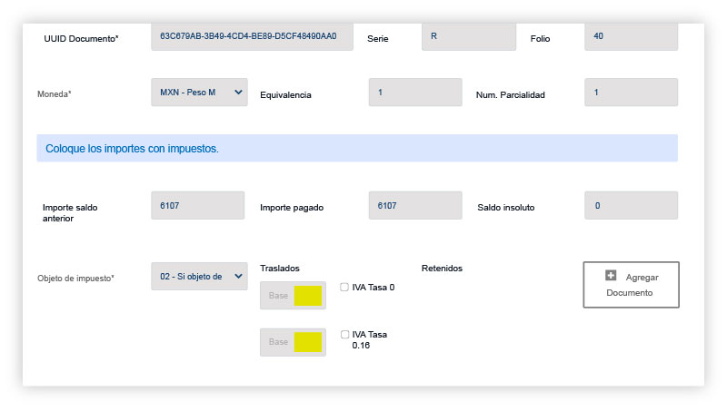
Task: Click the Agregar Documento button
Action: coord(631,285)
